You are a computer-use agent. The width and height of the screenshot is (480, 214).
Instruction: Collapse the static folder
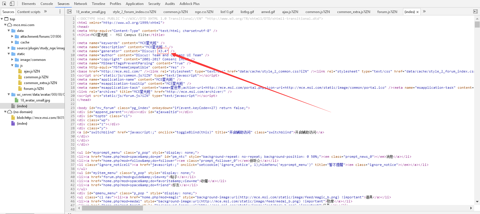[9, 54]
